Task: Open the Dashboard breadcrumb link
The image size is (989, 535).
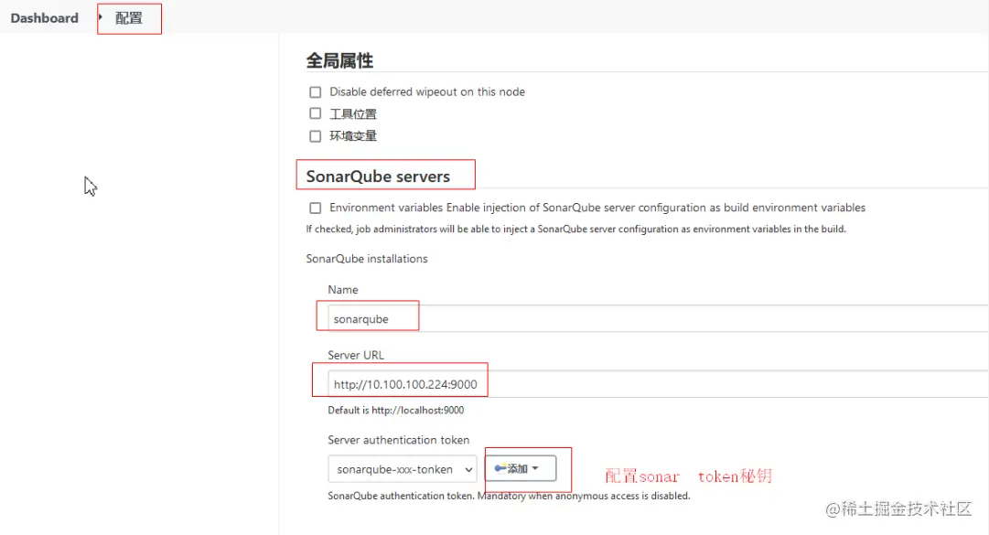Action: point(44,17)
